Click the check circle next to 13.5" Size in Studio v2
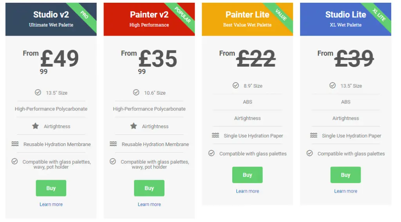This screenshot has height=222, width=401. point(38,92)
